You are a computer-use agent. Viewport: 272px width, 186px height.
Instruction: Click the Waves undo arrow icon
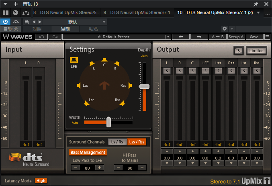tap(41, 37)
